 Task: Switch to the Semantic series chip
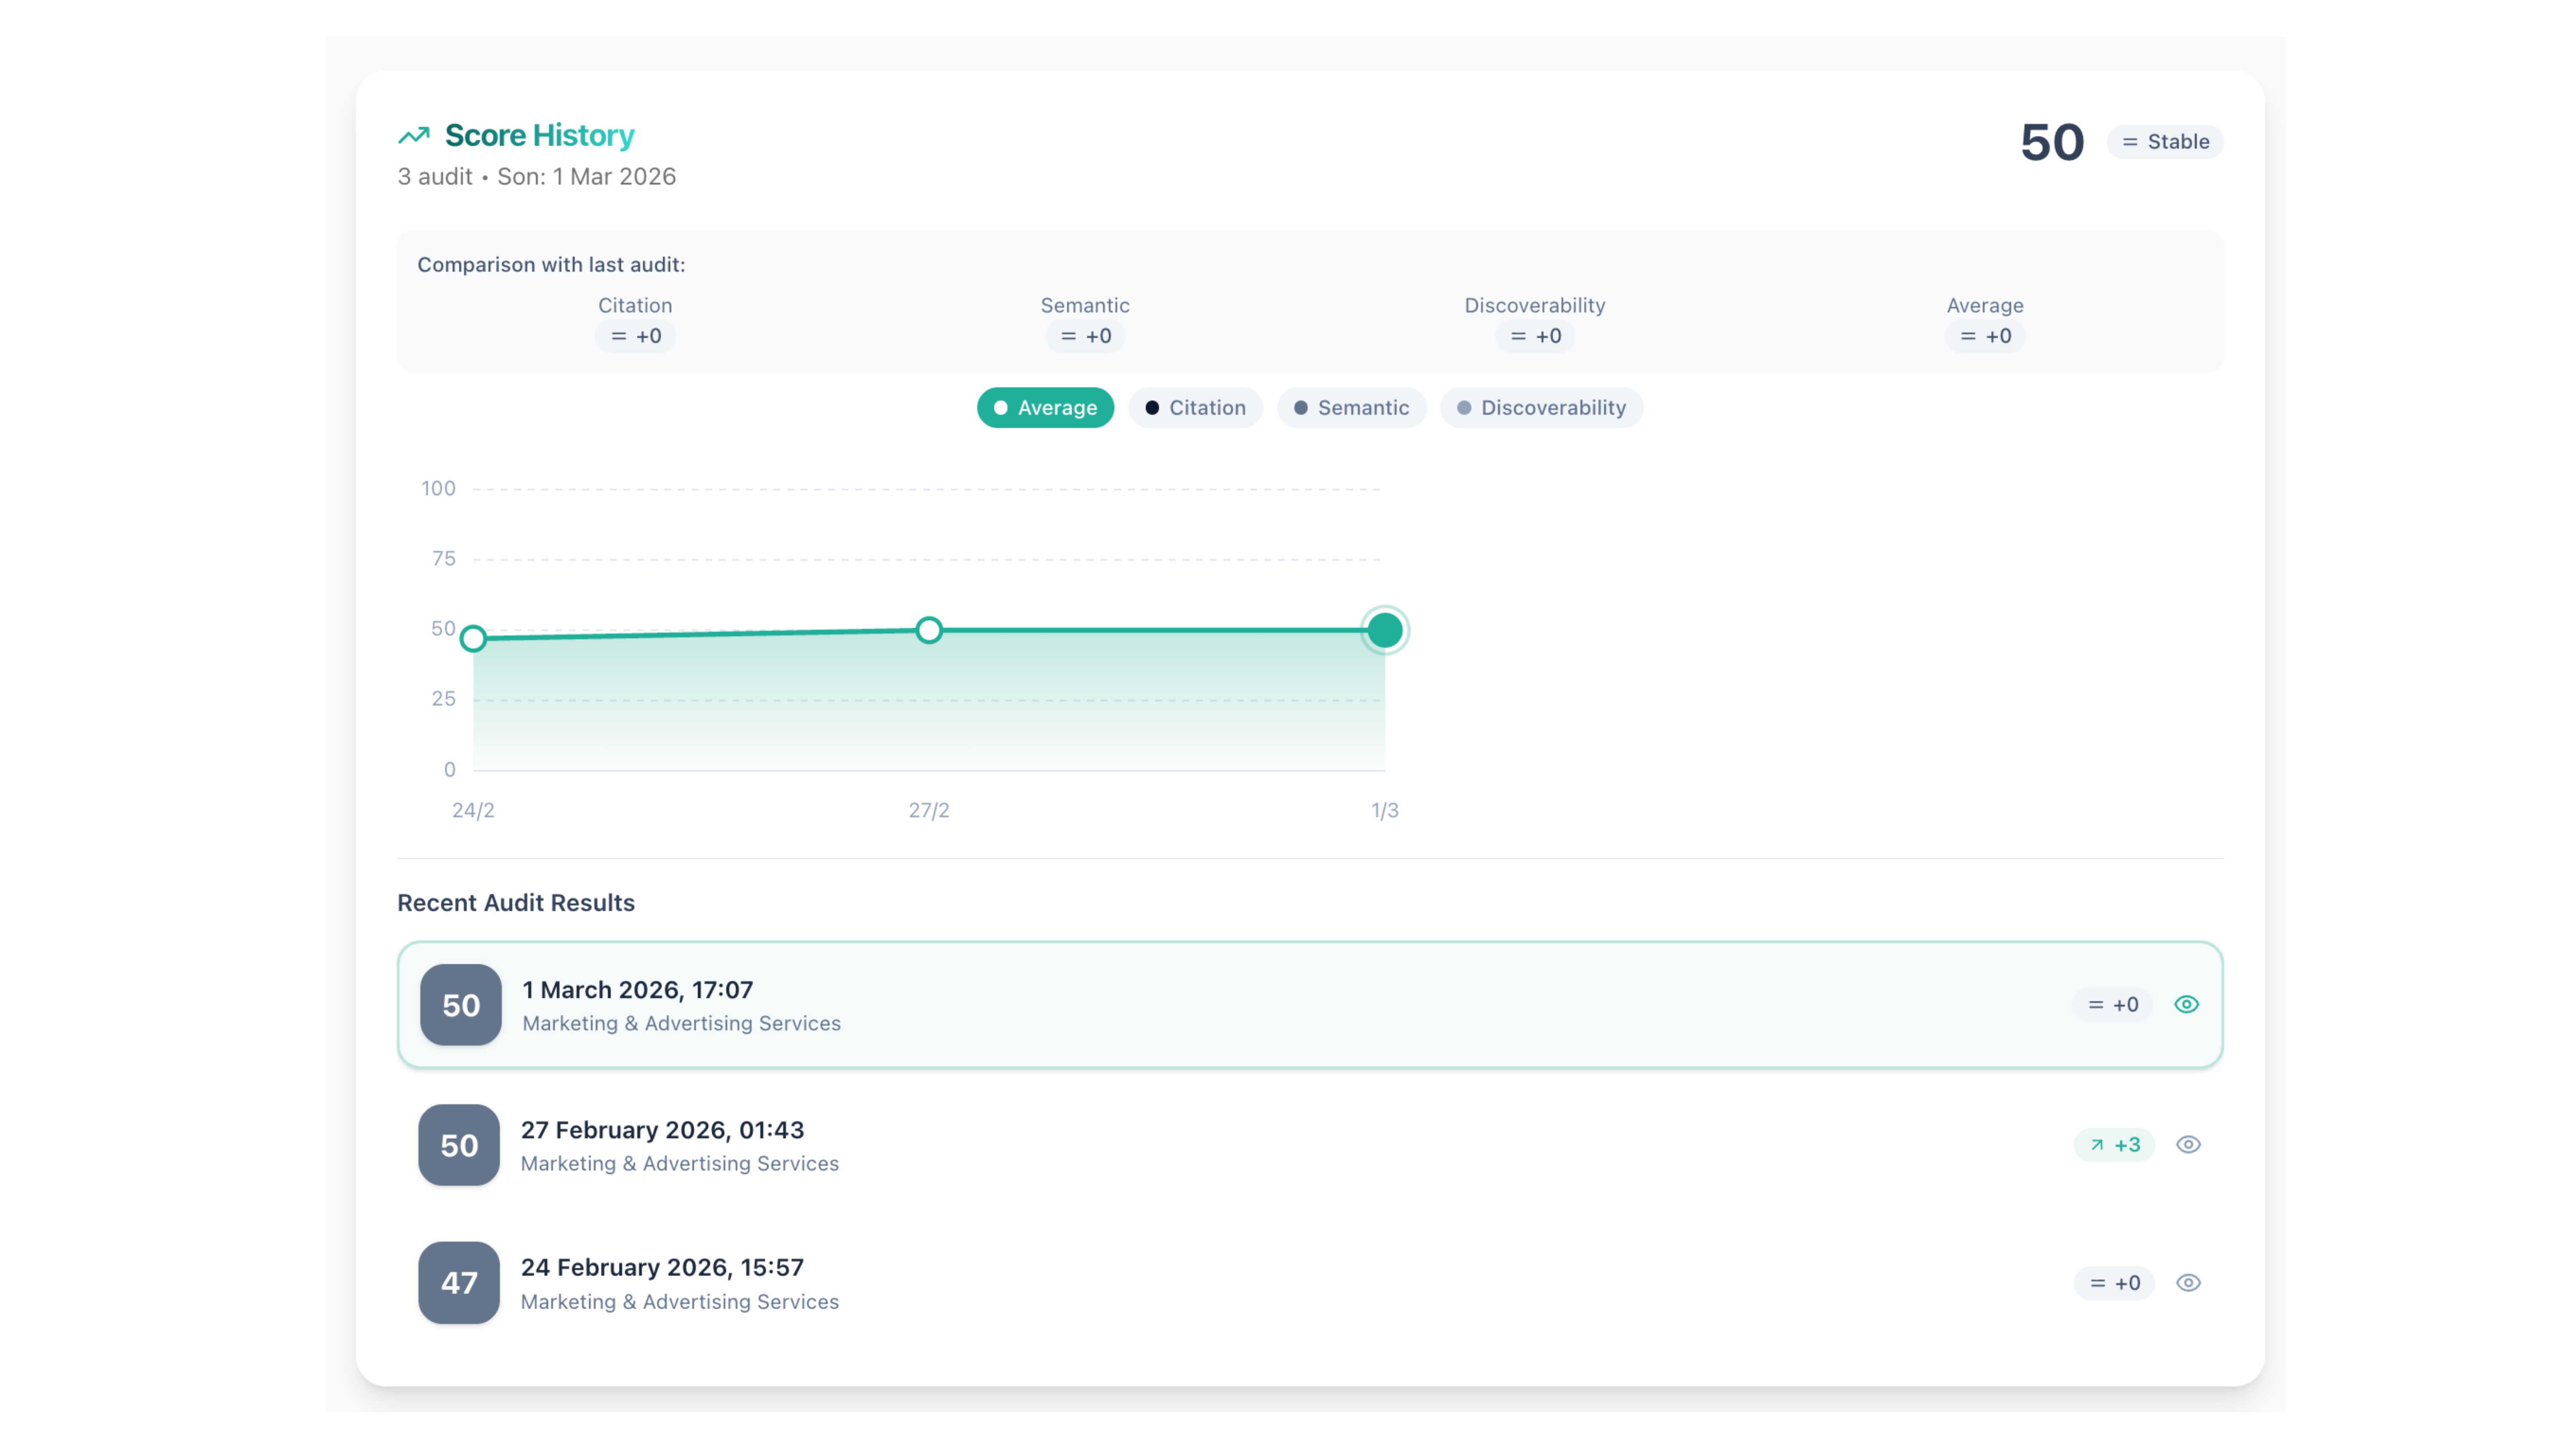click(x=1351, y=408)
